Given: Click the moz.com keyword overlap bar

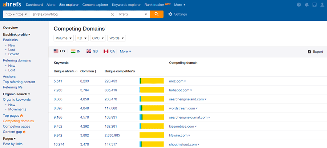Looking at the screenshot, I should [x=152, y=81].
